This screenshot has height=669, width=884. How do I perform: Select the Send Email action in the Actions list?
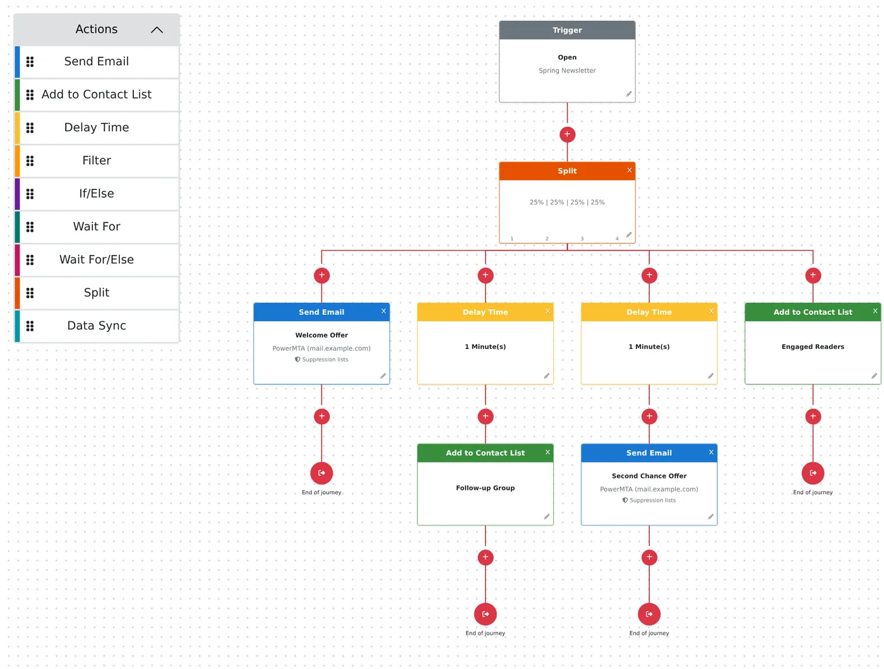[97, 62]
